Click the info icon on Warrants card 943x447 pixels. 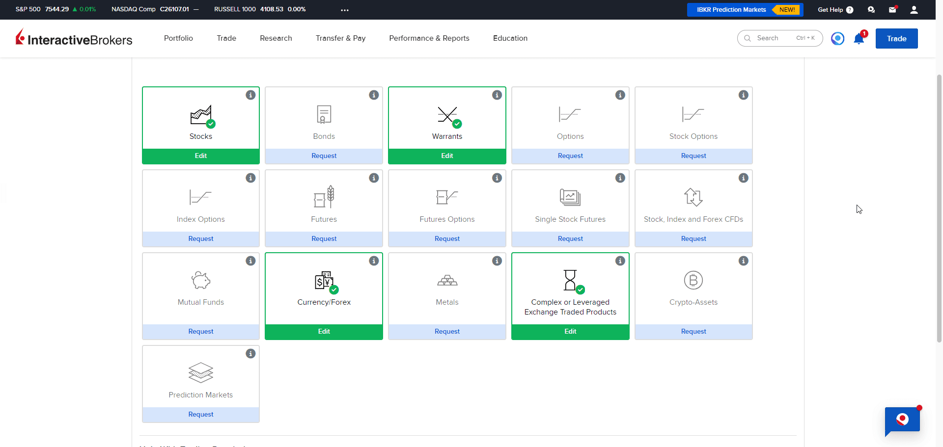pos(497,95)
